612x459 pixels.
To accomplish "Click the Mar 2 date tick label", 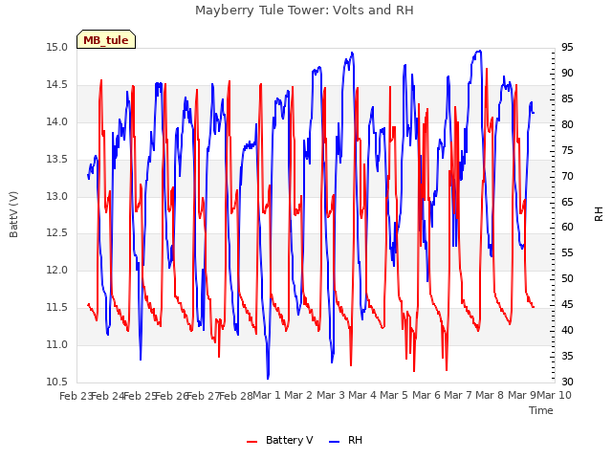I will point(298,395).
